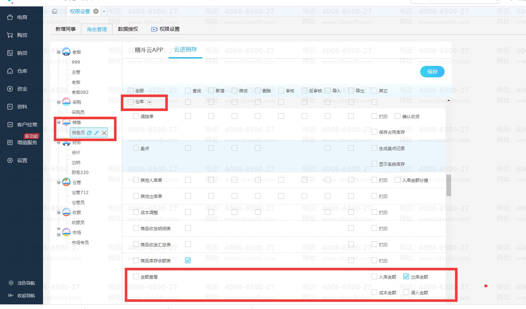The width and height of the screenshot is (526, 309).
Task: Delete 销售员 role with red X icon
Action: [x=104, y=133]
